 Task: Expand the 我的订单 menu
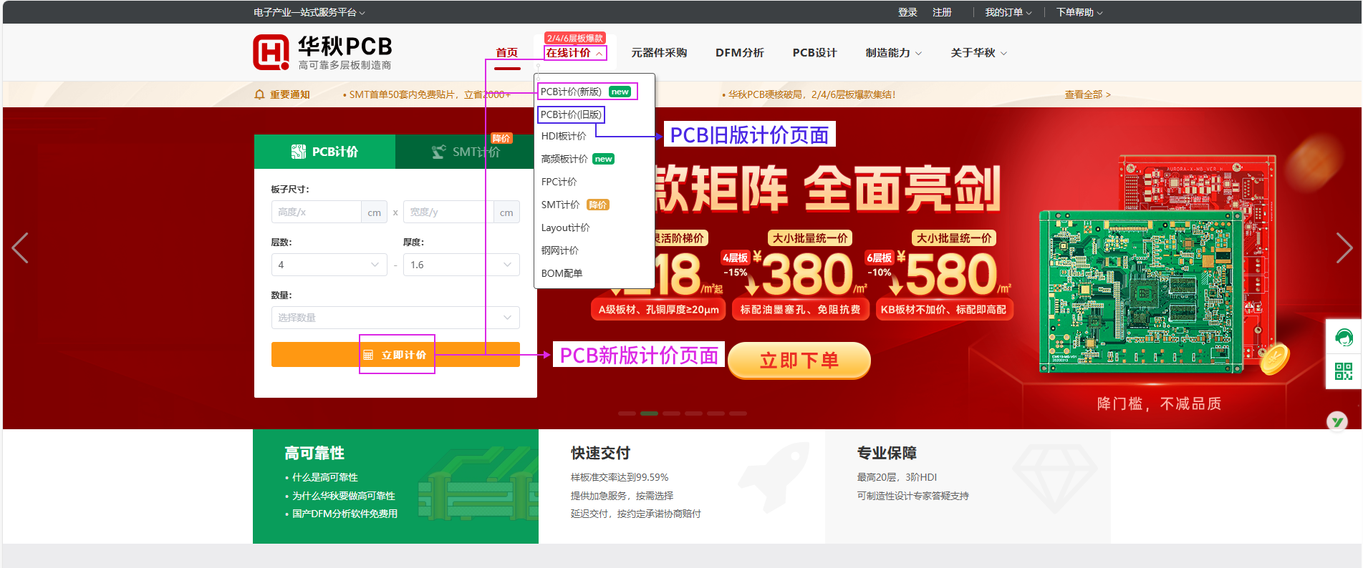pos(1008,12)
